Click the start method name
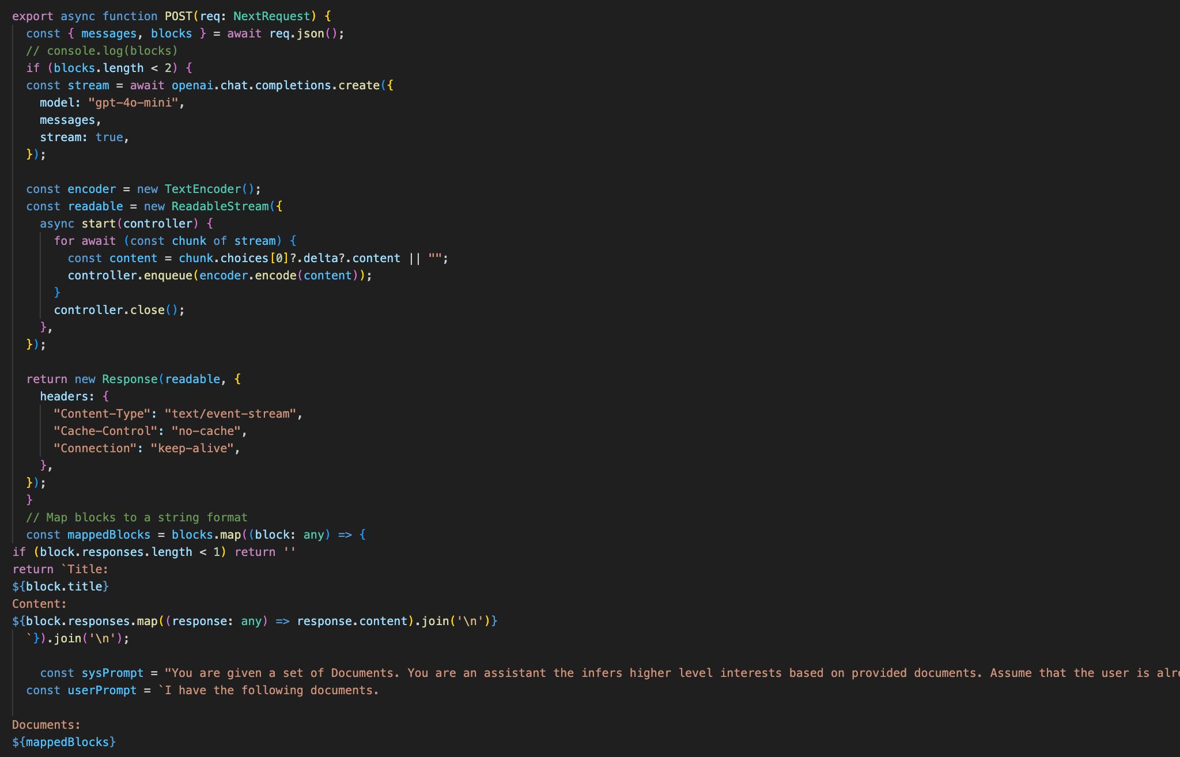Image resolution: width=1180 pixels, height=757 pixels. pos(99,224)
